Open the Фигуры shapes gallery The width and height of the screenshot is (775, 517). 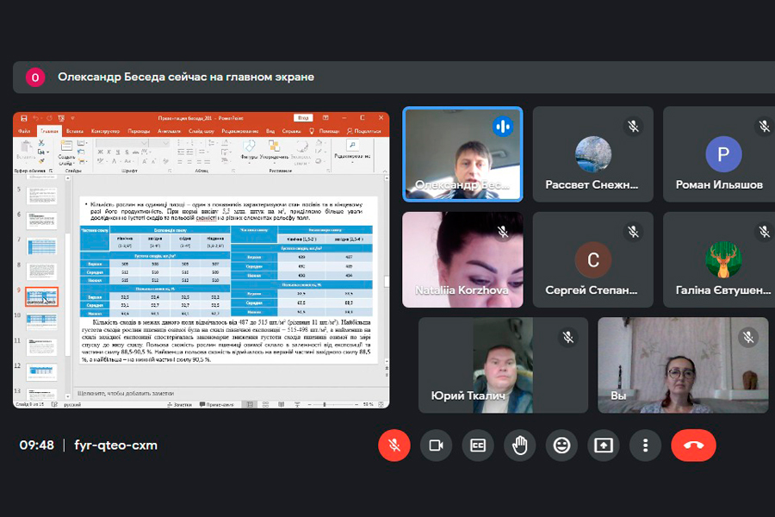pyautogui.click(x=249, y=146)
